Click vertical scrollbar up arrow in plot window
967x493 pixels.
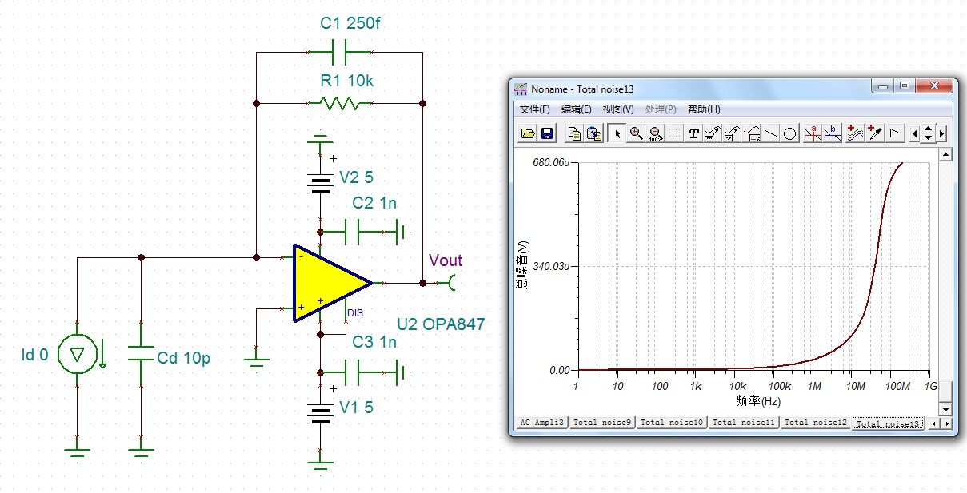(x=945, y=153)
